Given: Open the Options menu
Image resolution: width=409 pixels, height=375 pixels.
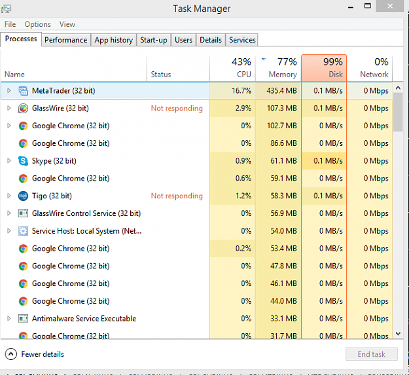Looking at the screenshot, I should click(37, 24).
